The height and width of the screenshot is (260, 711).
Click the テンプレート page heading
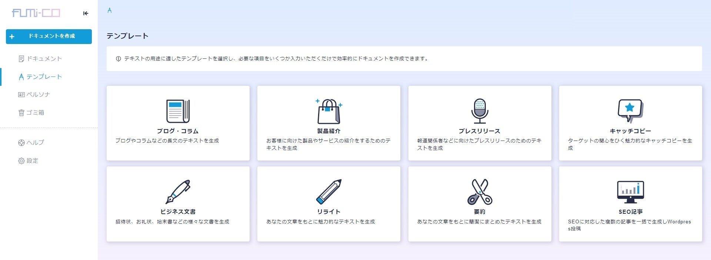click(x=127, y=36)
